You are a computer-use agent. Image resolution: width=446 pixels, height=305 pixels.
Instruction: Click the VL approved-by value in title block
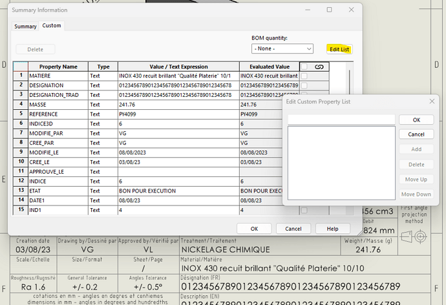(x=148, y=249)
